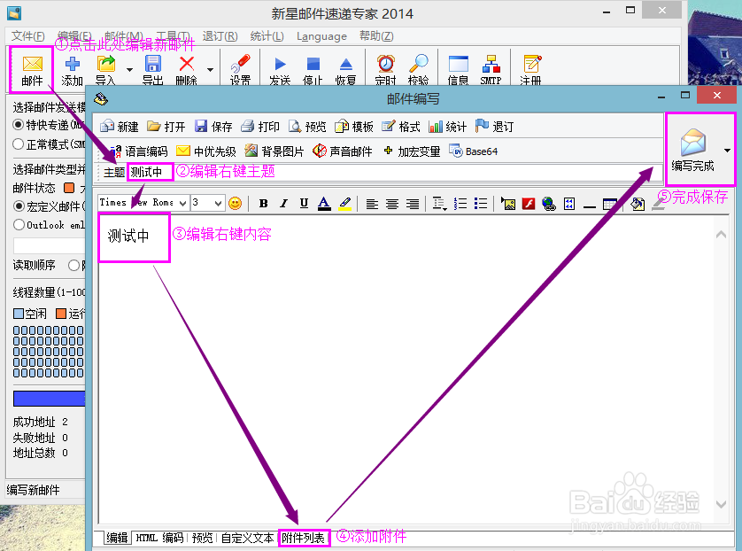Click the 导出 export disk icon
Image resolution: width=742 pixels, height=551 pixels.
153,70
